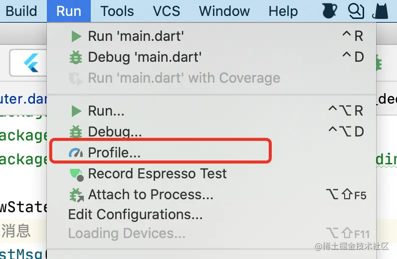Click the Record Espresso Test cup icon
397x259 pixels.
click(76, 174)
